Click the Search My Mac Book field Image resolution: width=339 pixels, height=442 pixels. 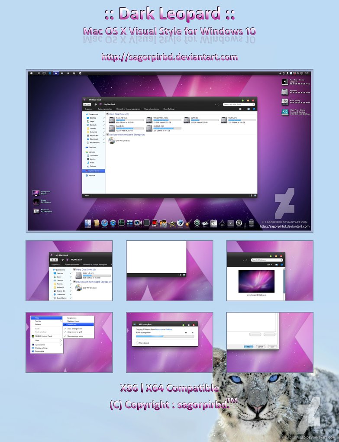tap(239, 104)
